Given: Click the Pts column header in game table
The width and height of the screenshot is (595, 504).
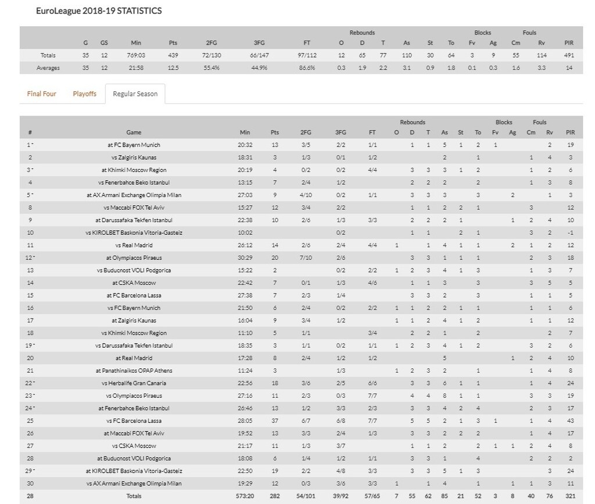Looking at the screenshot, I should [x=275, y=133].
